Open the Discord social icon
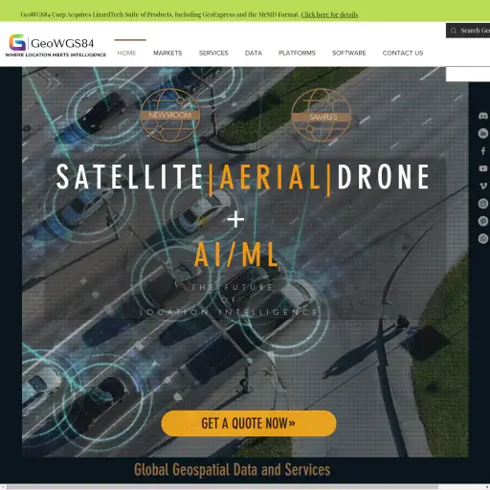This screenshot has width=490, height=490. tap(483, 116)
